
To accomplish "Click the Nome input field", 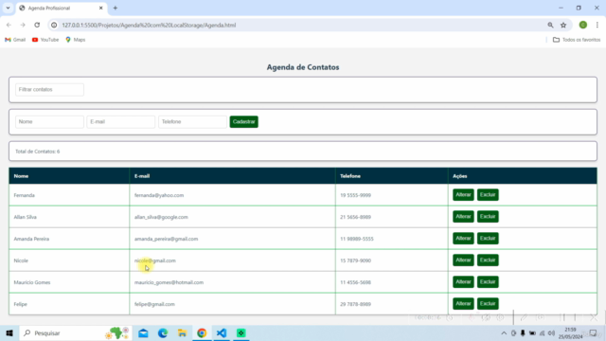I will click(49, 122).
